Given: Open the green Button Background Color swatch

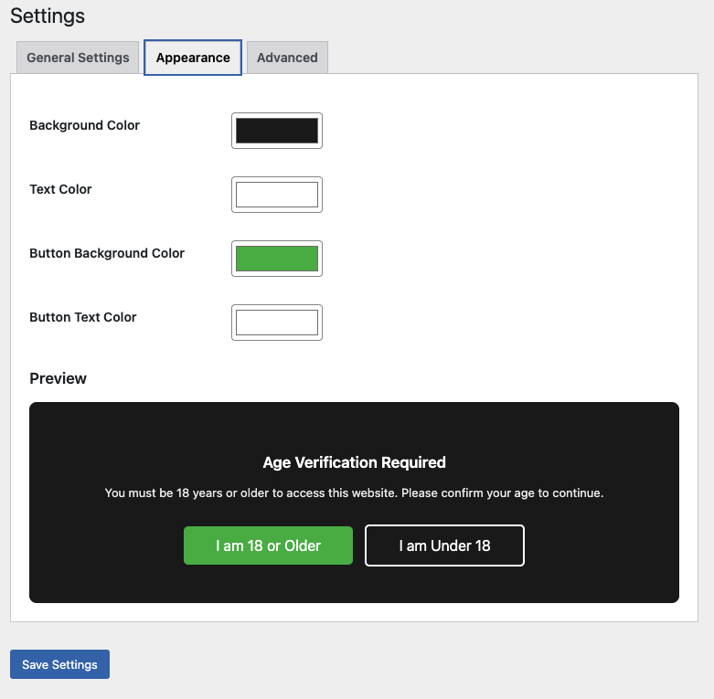Looking at the screenshot, I should click(x=277, y=259).
